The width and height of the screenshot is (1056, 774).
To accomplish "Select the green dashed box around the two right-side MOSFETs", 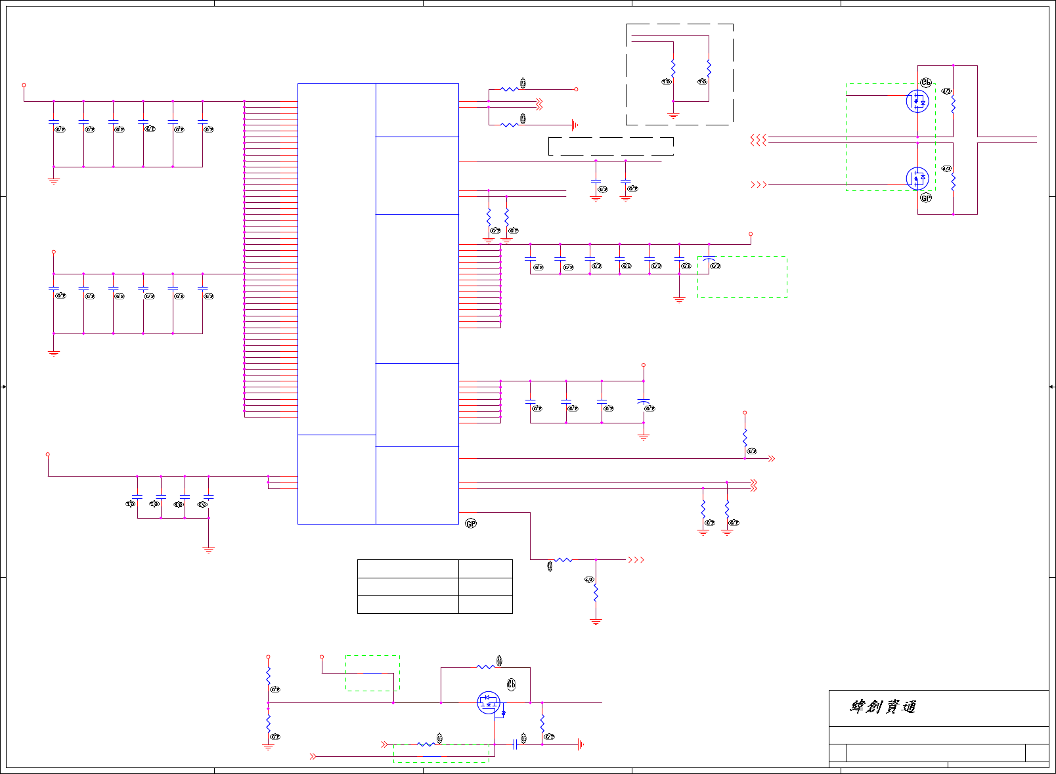I will [x=891, y=137].
